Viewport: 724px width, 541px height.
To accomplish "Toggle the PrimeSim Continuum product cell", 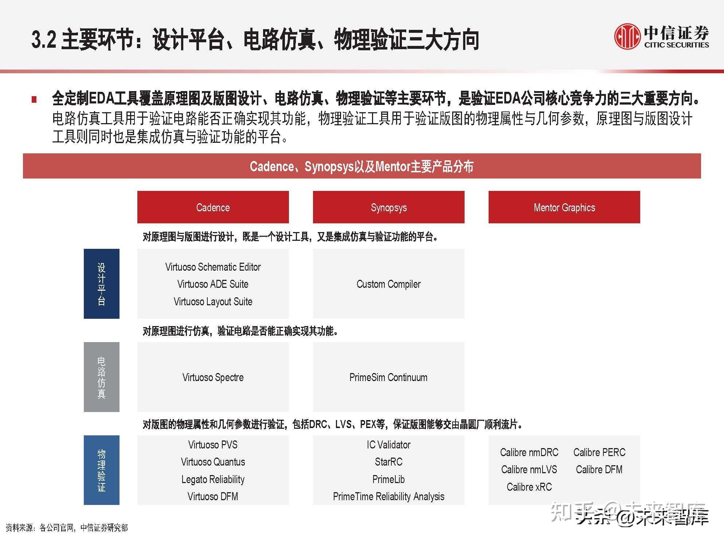I will pyautogui.click(x=388, y=378).
